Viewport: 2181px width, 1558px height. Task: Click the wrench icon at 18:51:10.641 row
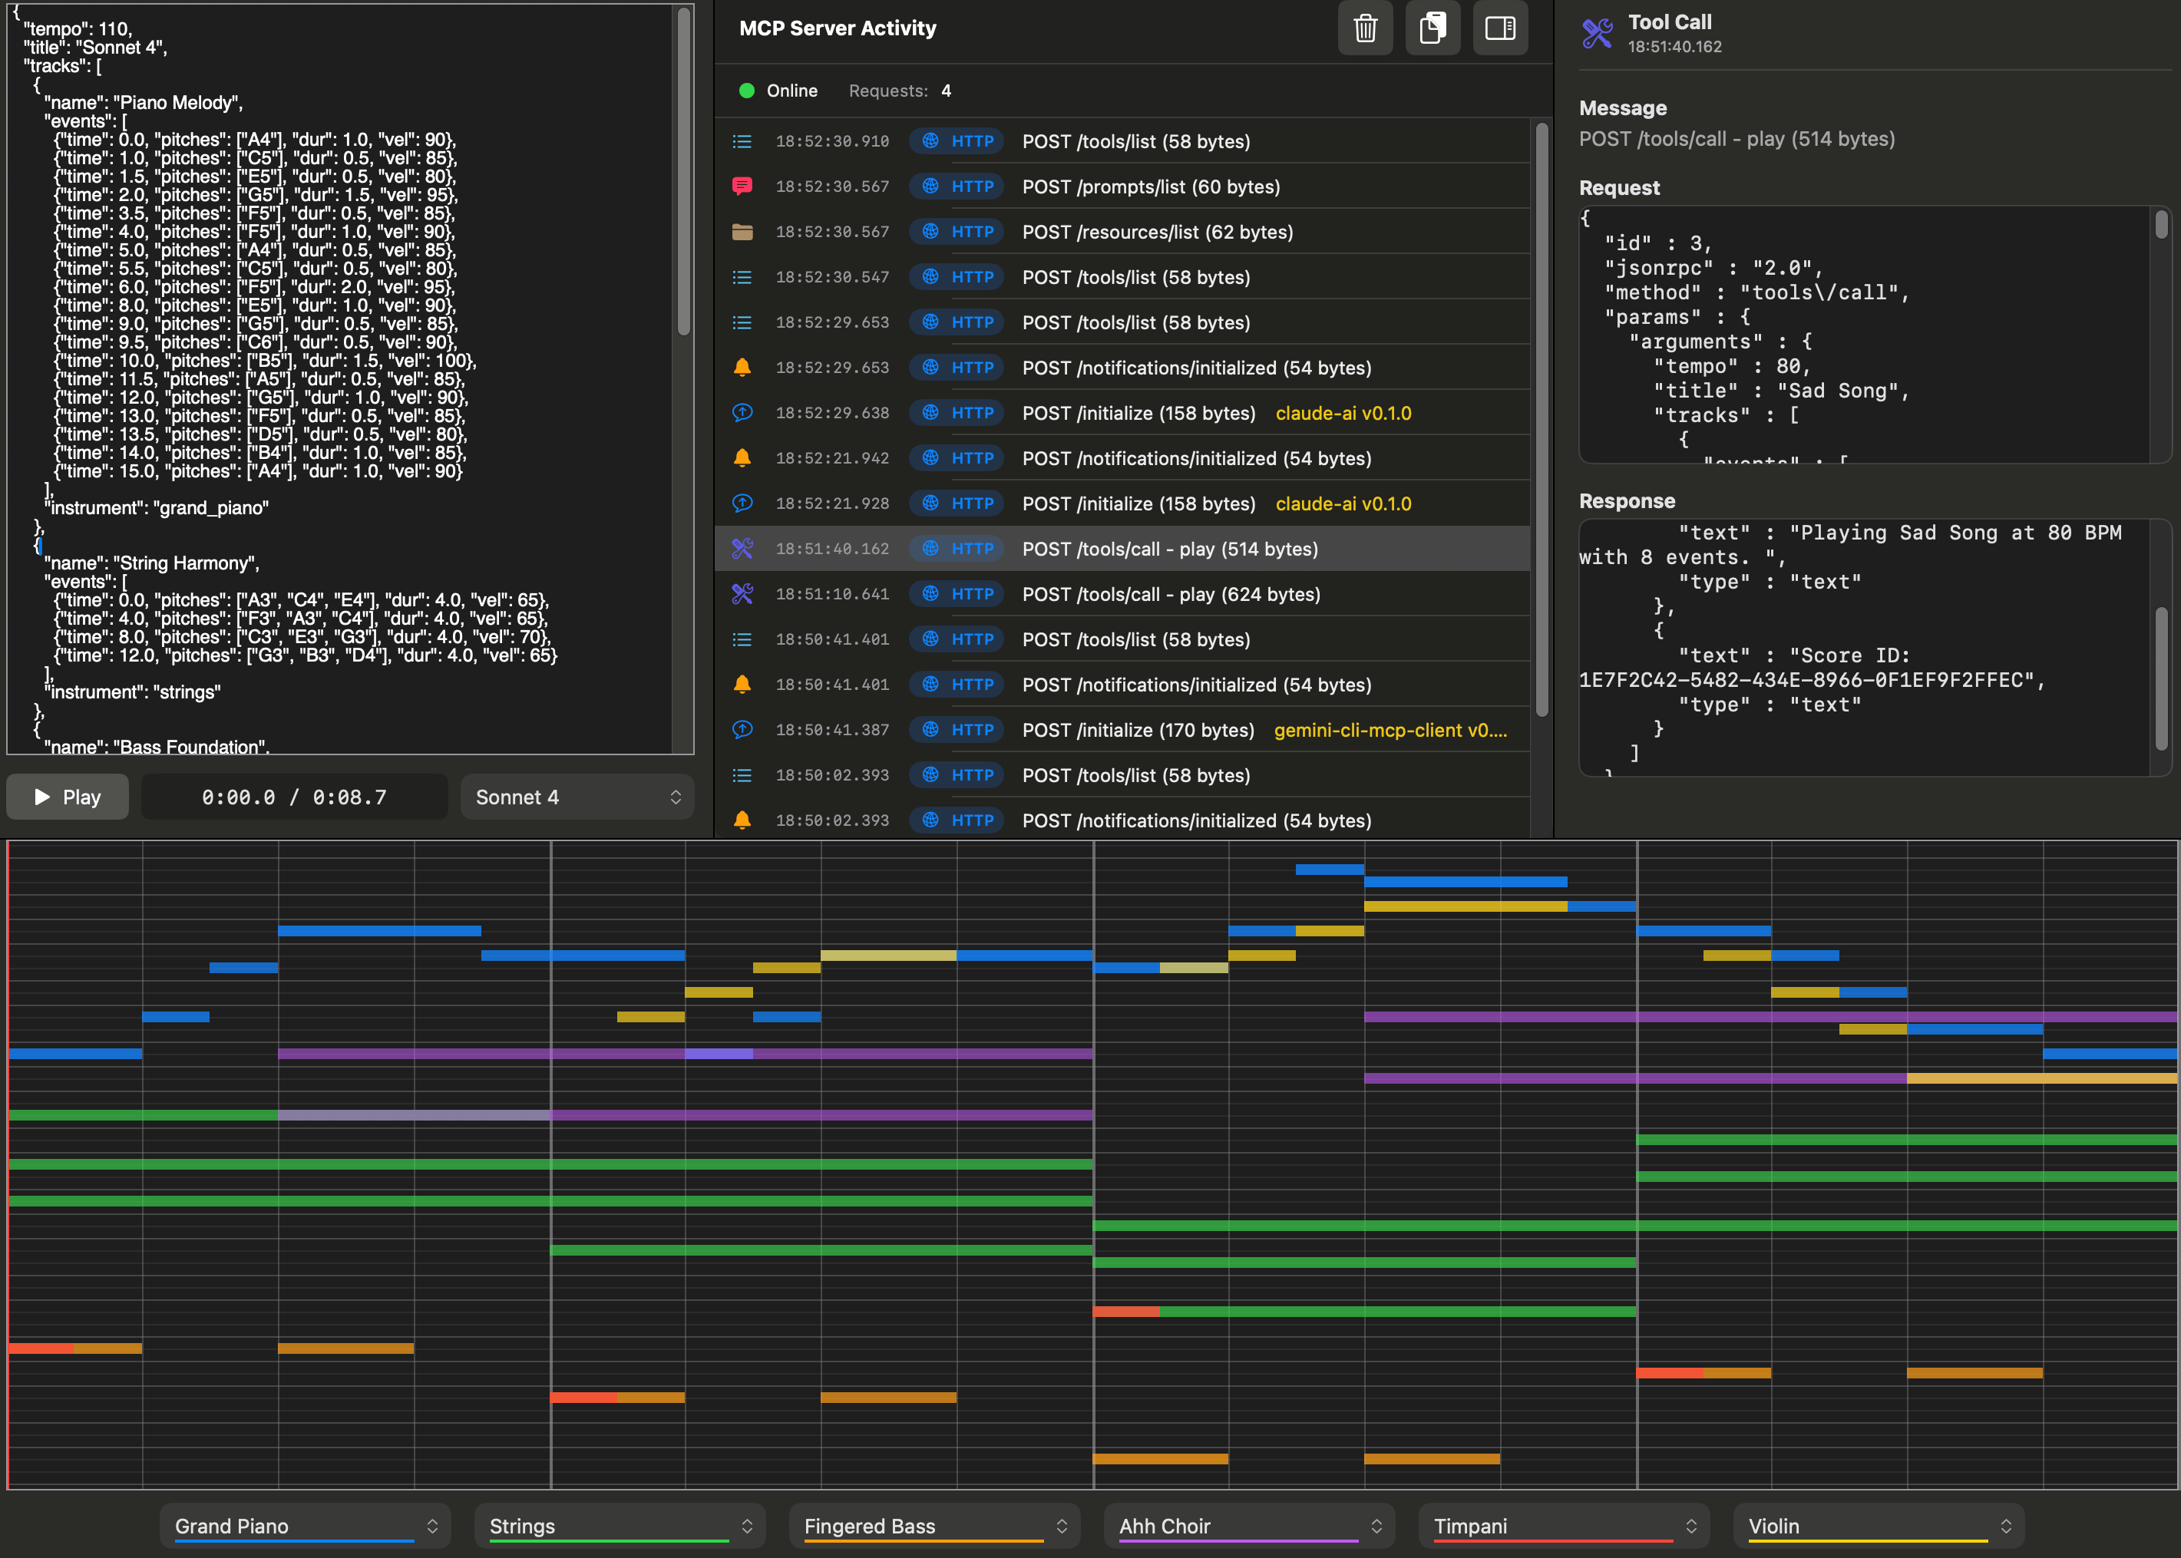(x=742, y=594)
